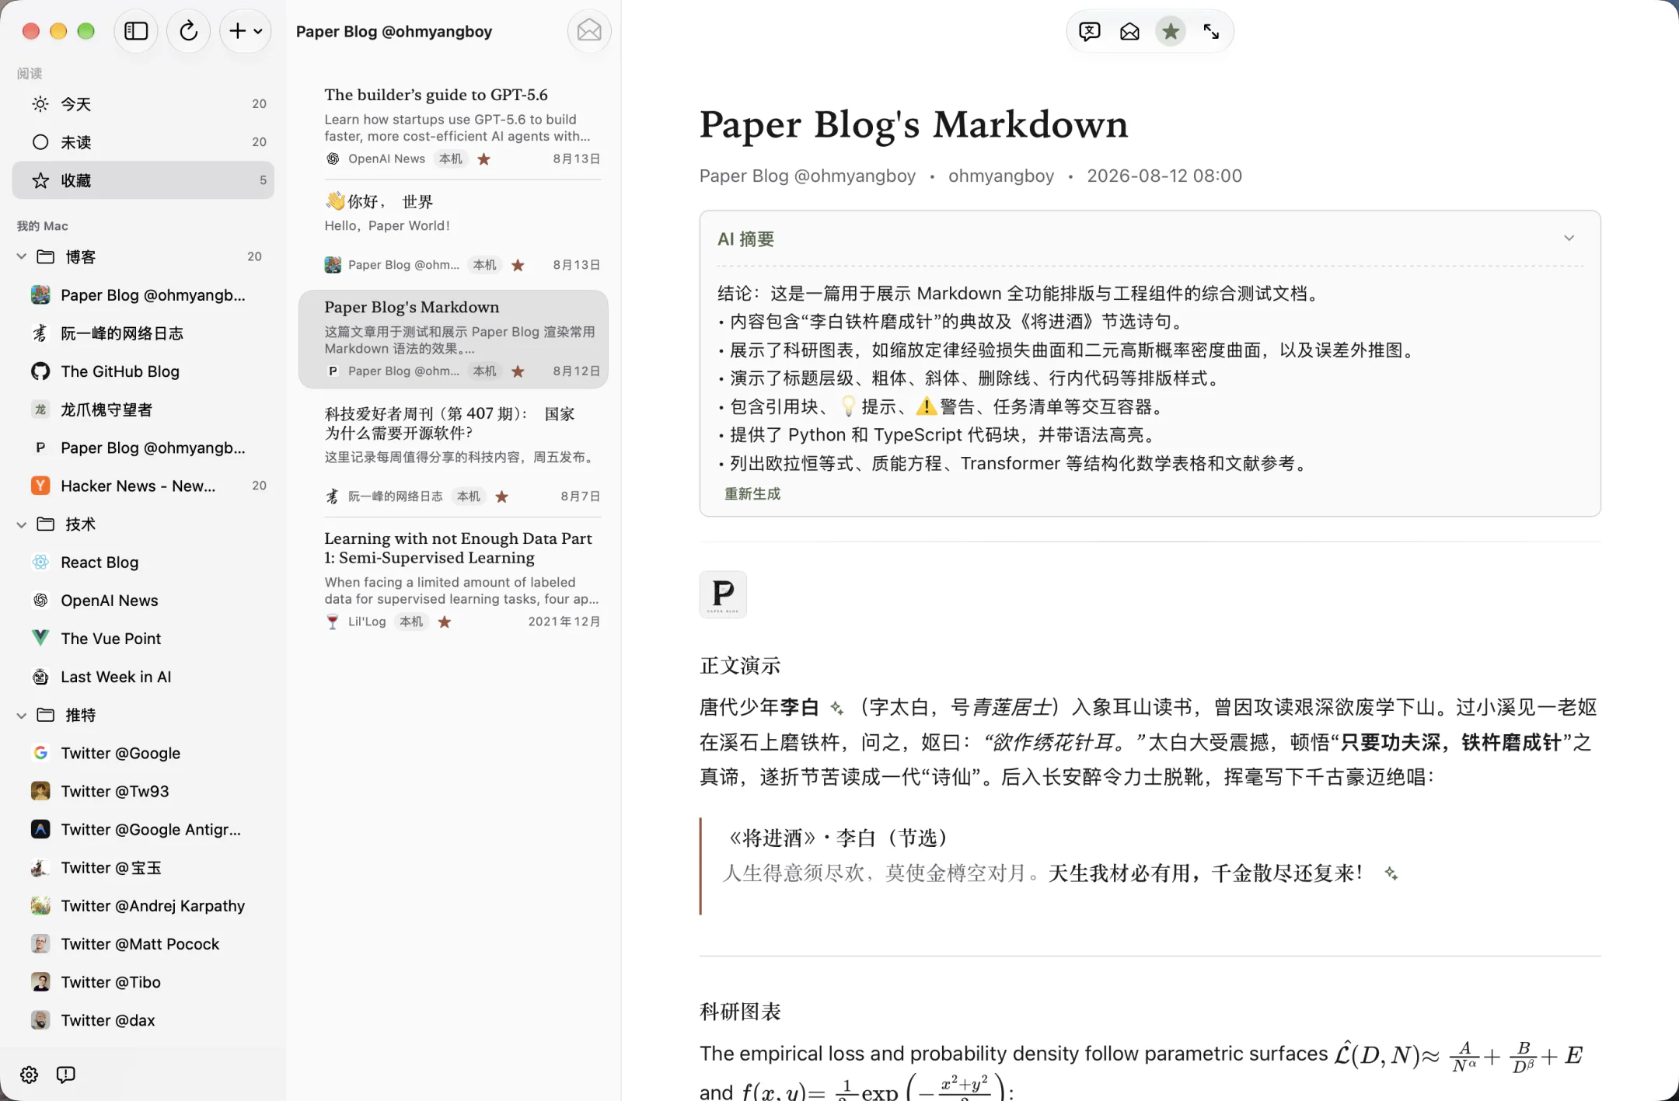Open Twitter @Andrej Karpathy feed
Image resolution: width=1679 pixels, height=1101 pixels.
143,906
